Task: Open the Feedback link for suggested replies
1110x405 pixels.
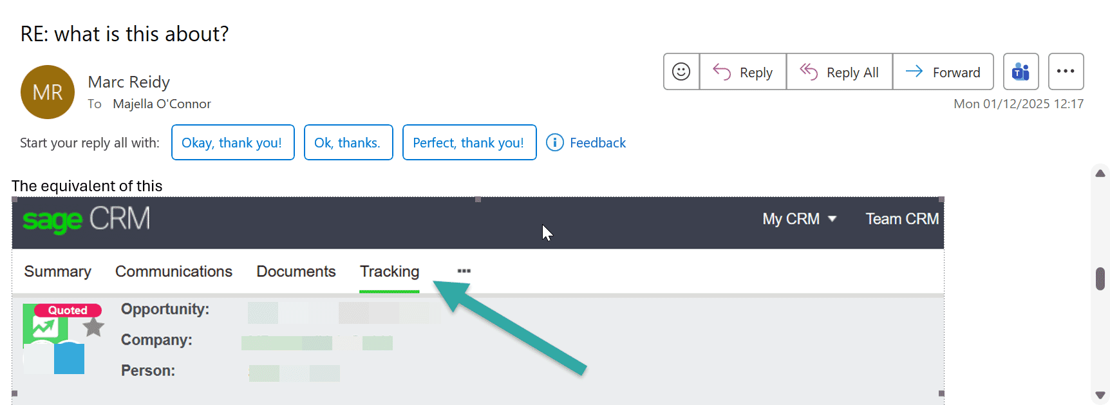Action: coord(597,143)
